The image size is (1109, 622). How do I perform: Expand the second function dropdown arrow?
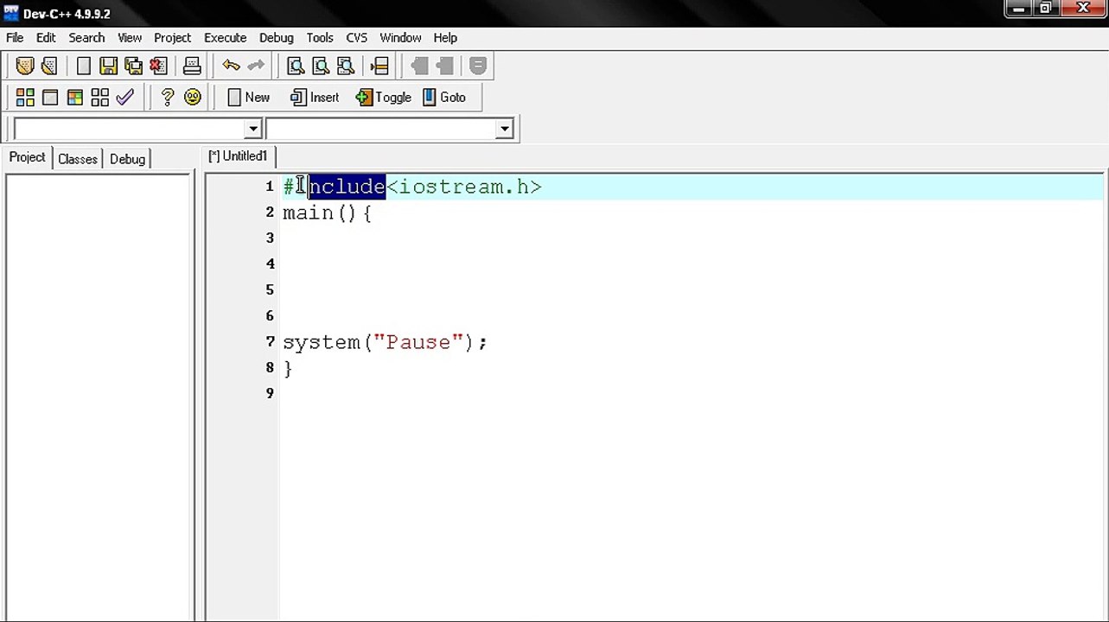504,129
